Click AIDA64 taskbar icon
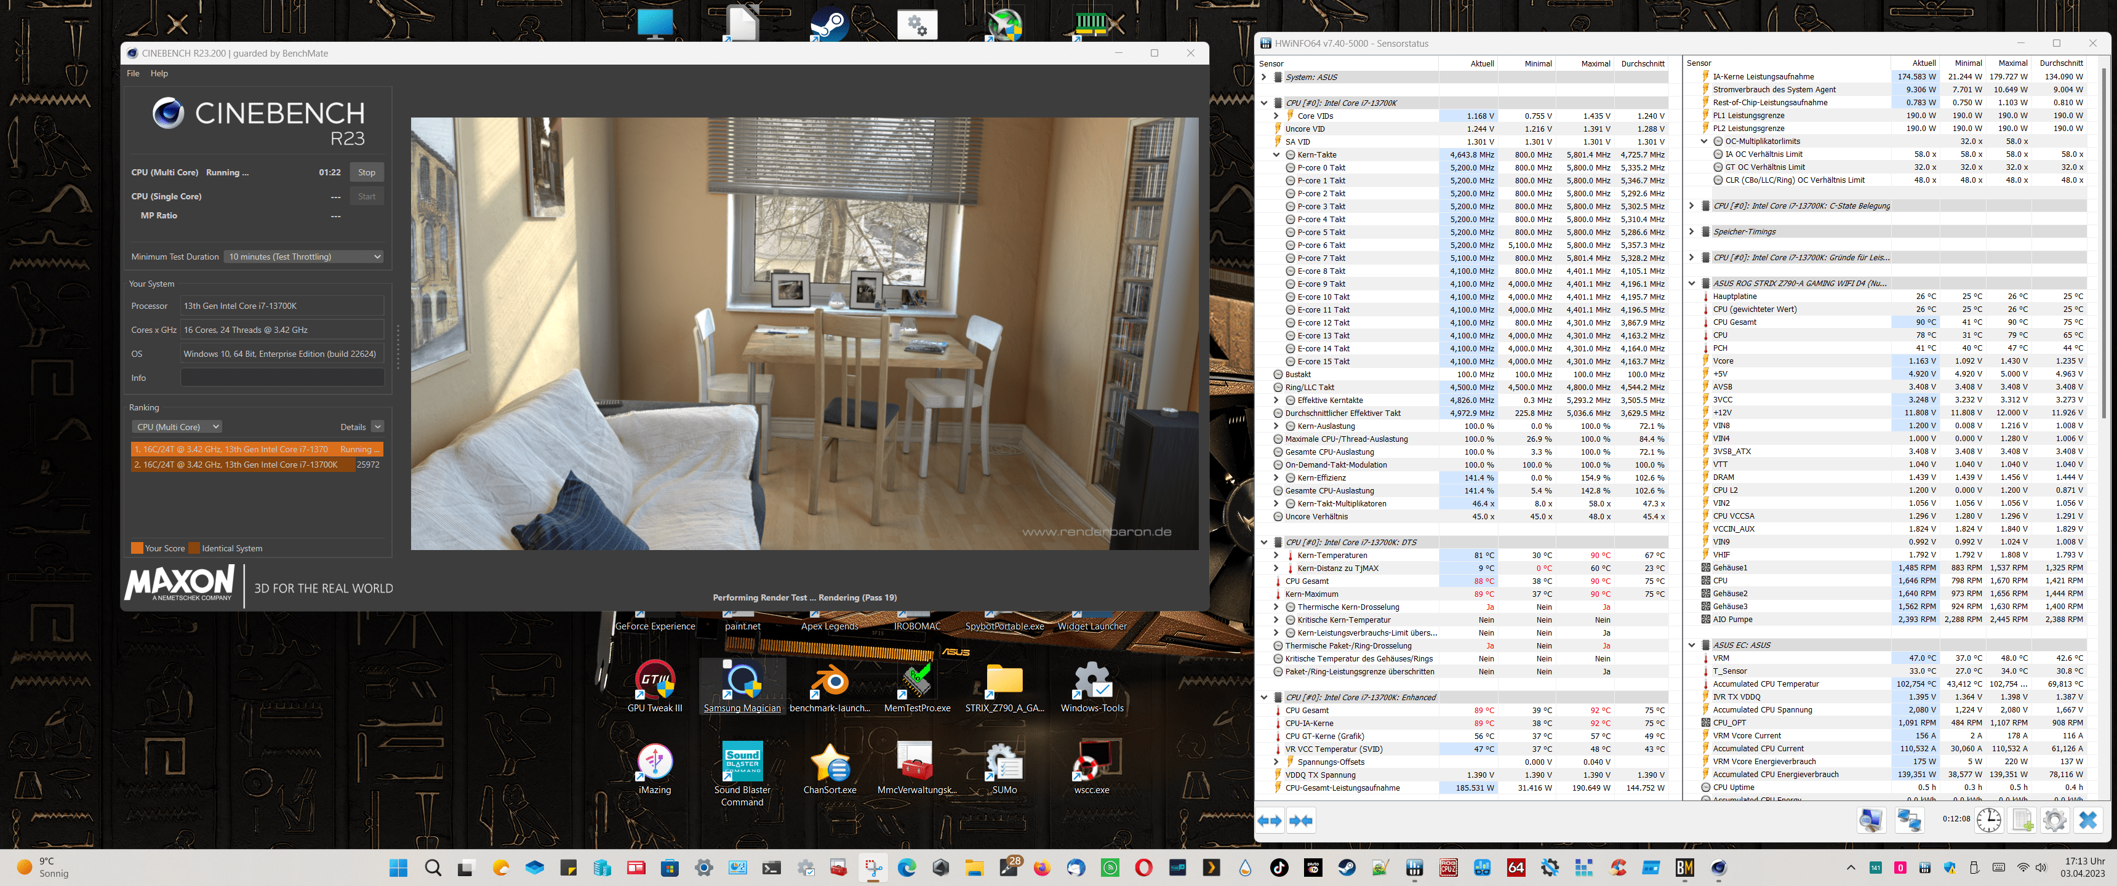 (1516, 867)
